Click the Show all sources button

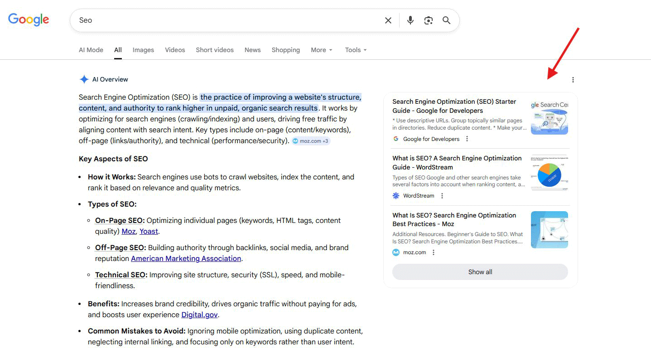pos(480,272)
